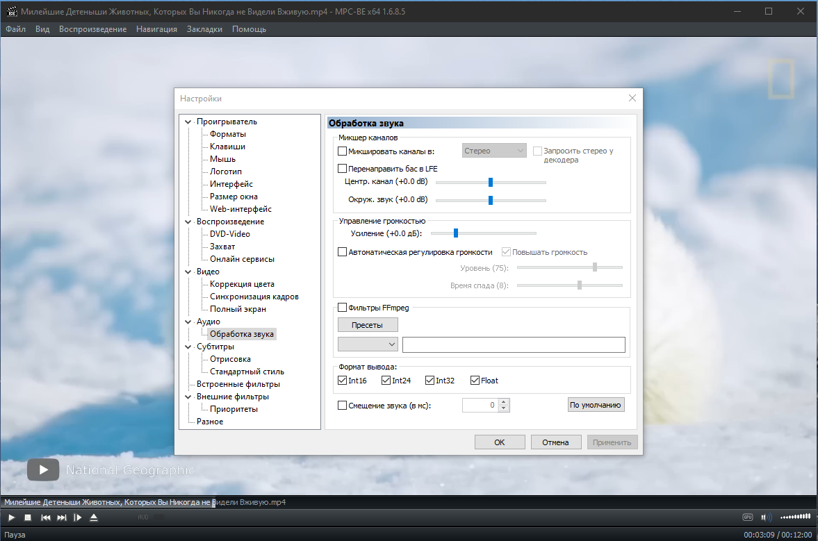Enable the Int16 output format checkbox
This screenshot has width=818, height=541.
[342, 381]
